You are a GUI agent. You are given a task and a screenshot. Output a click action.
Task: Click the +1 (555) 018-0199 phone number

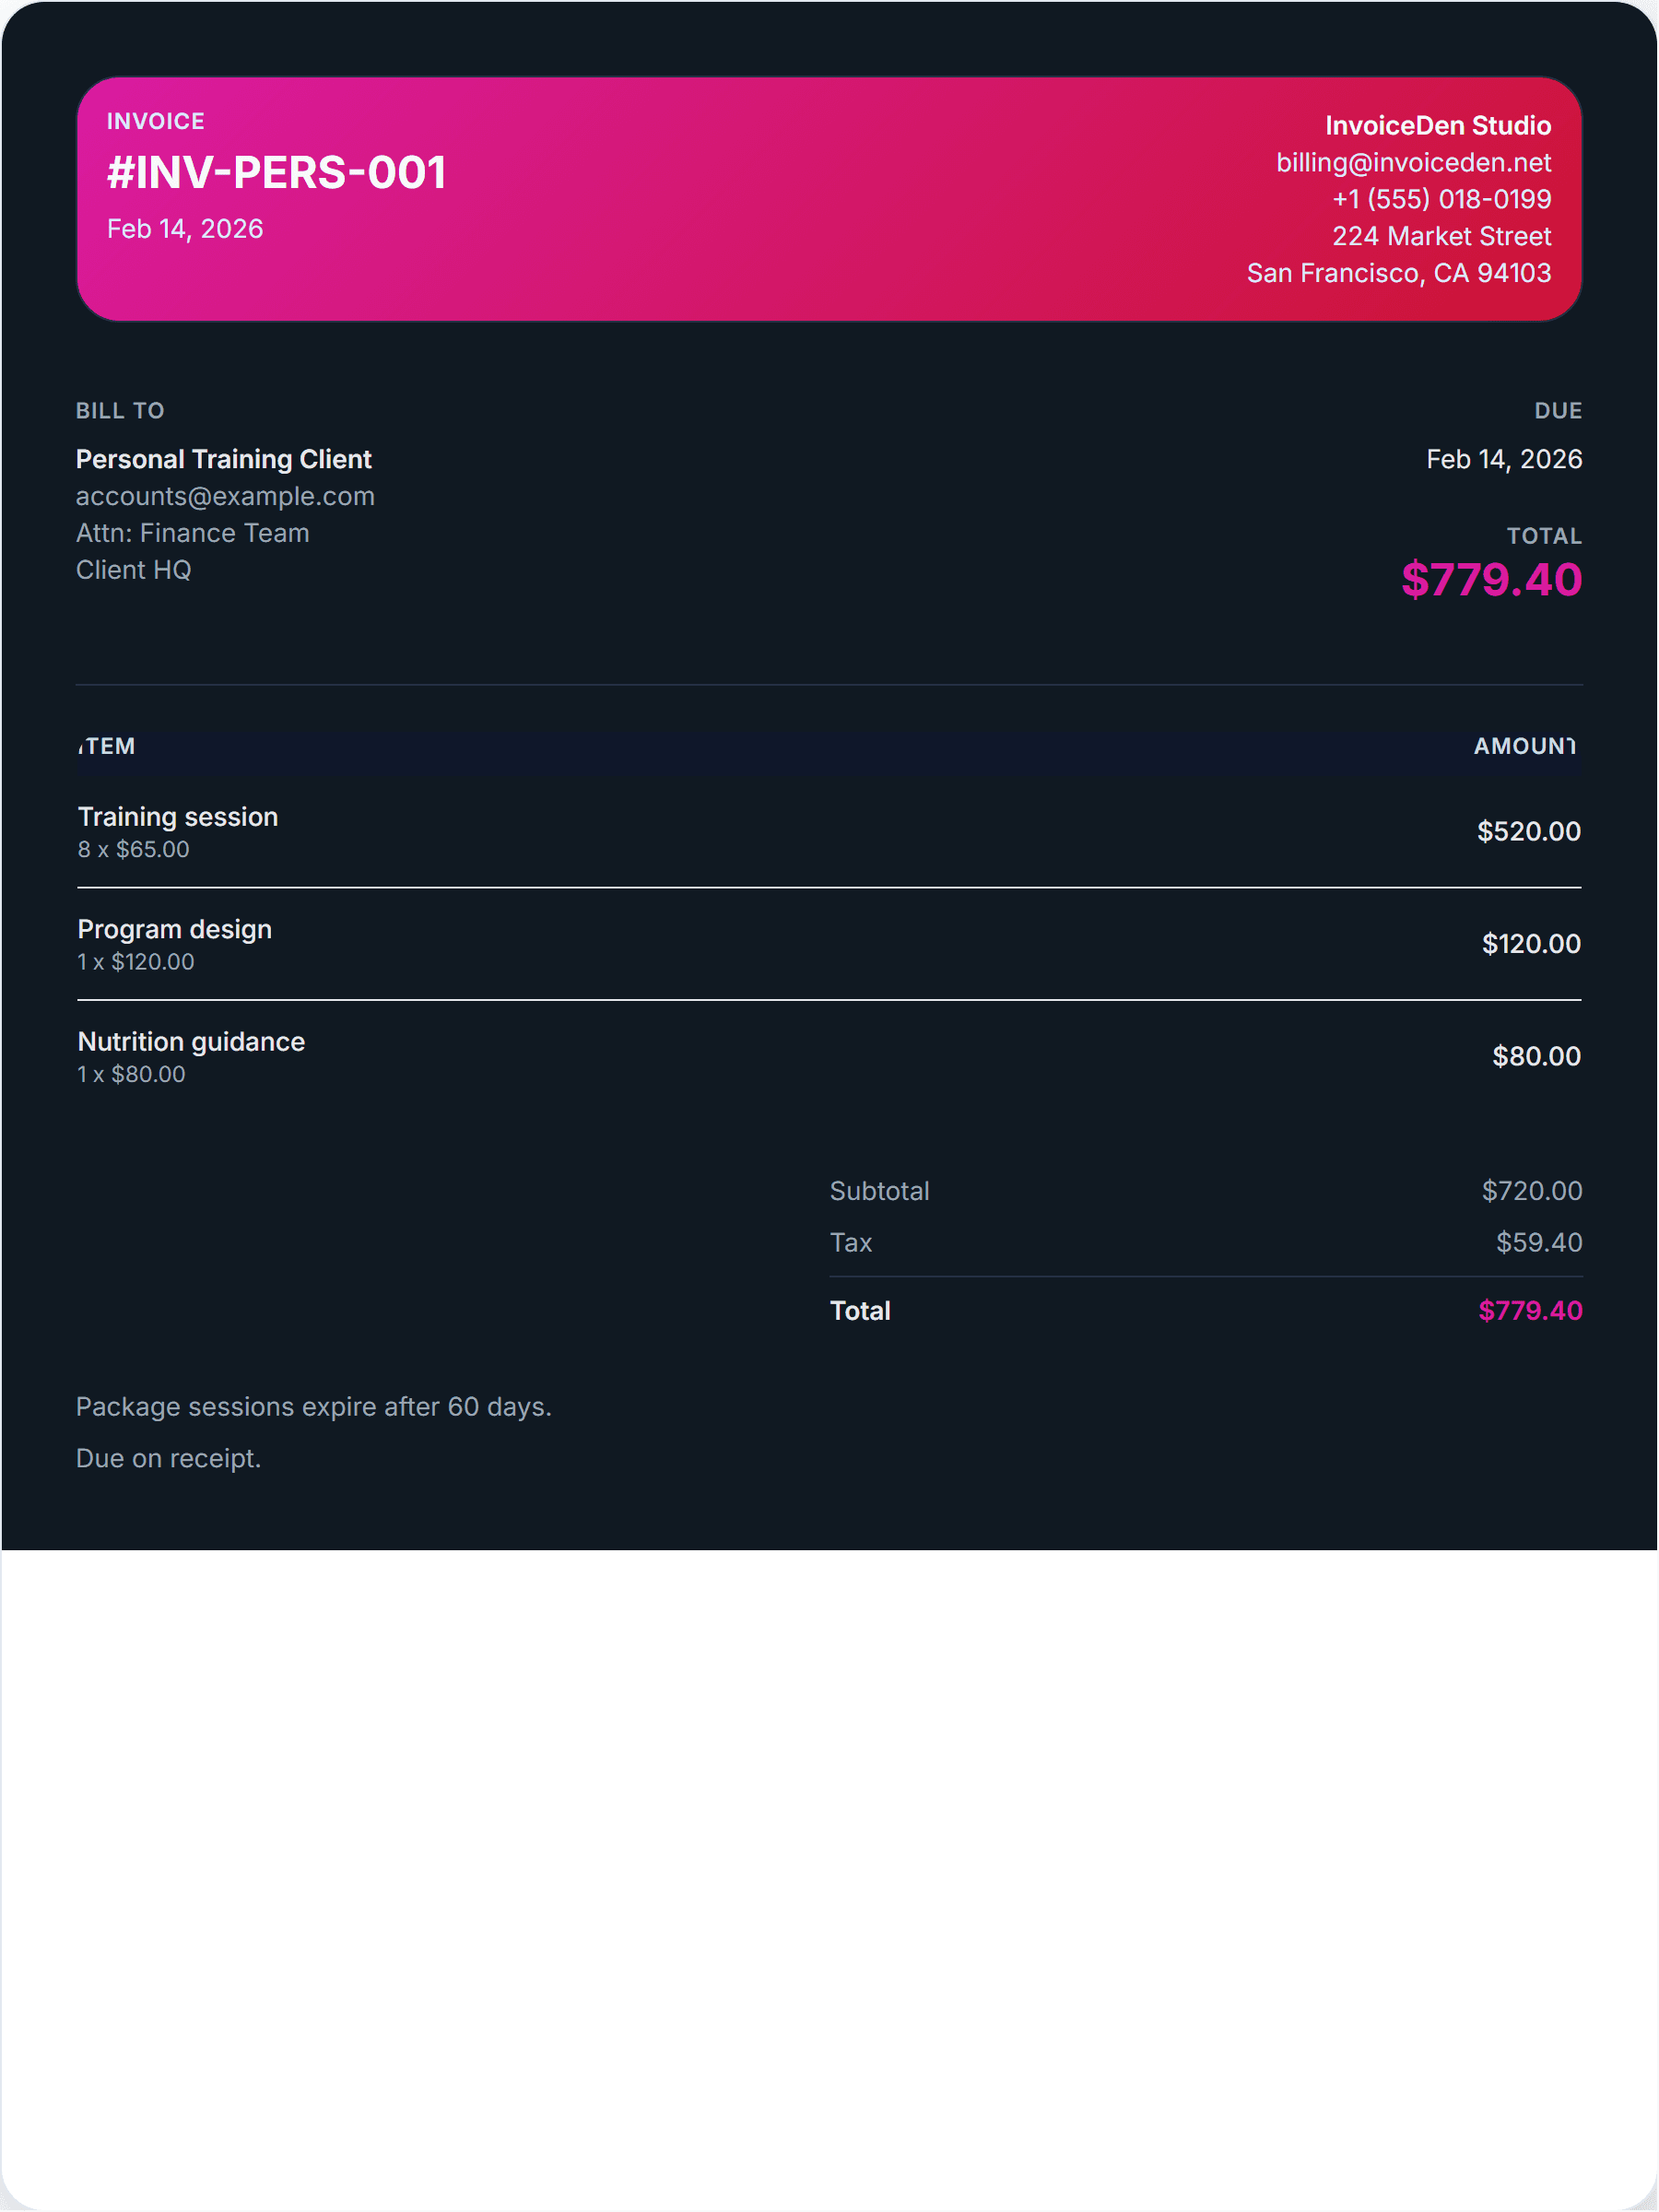pyautogui.click(x=1440, y=199)
